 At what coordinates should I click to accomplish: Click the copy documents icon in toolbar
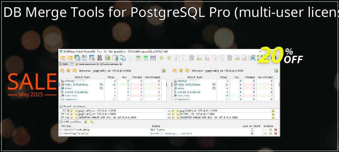(x=123, y=58)
